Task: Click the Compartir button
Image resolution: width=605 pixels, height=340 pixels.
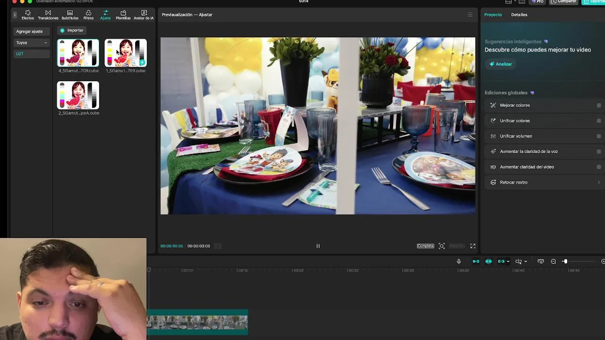Action: pos(564,1)
